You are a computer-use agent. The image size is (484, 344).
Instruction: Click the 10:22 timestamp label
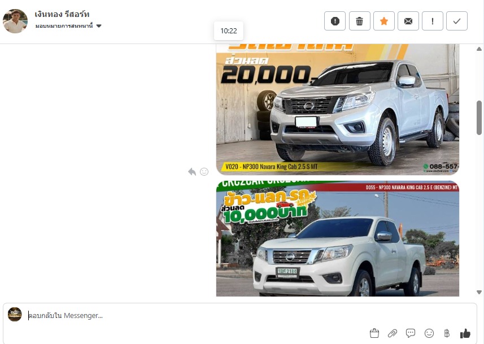[x=229, y=31]
